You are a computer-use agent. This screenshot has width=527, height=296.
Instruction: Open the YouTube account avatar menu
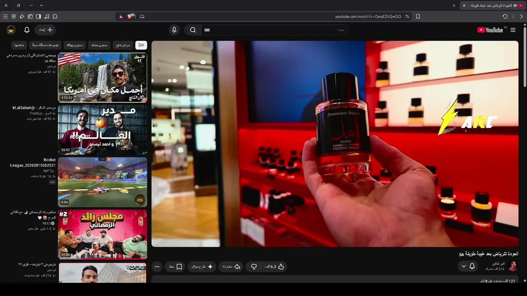click(x=11, y=30)
